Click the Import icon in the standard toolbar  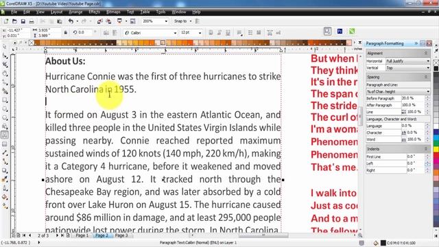(x=100, y=21)
